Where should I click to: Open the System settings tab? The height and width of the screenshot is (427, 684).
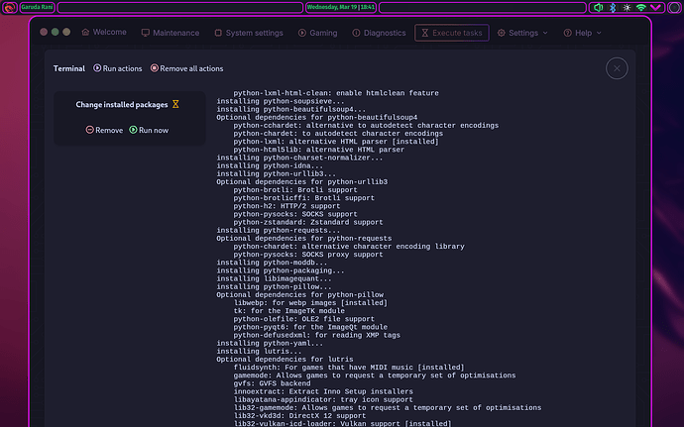tap(249, 33)
